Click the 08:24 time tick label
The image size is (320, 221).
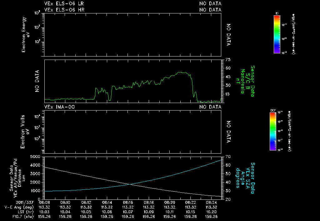coord(211,203)
